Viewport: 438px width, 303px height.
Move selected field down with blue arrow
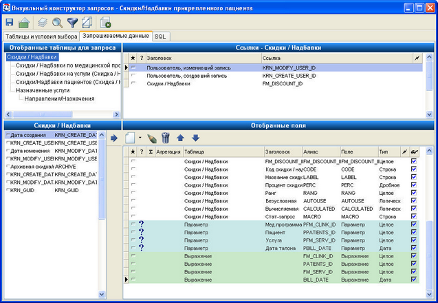tap(195, 138)
